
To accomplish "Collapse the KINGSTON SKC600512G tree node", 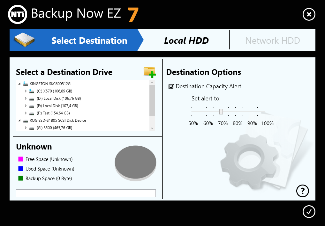I will point(19,84).
